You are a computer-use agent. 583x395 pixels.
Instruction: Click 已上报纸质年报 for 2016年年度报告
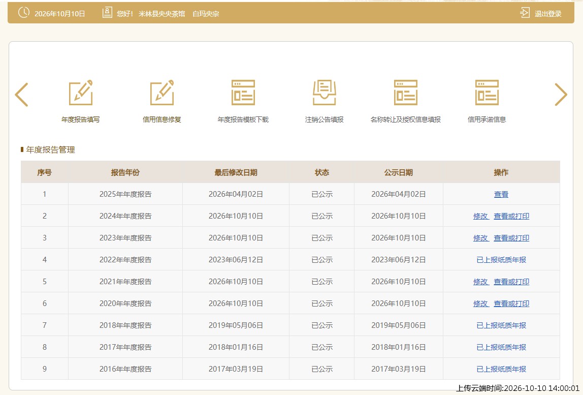(501, 369)
